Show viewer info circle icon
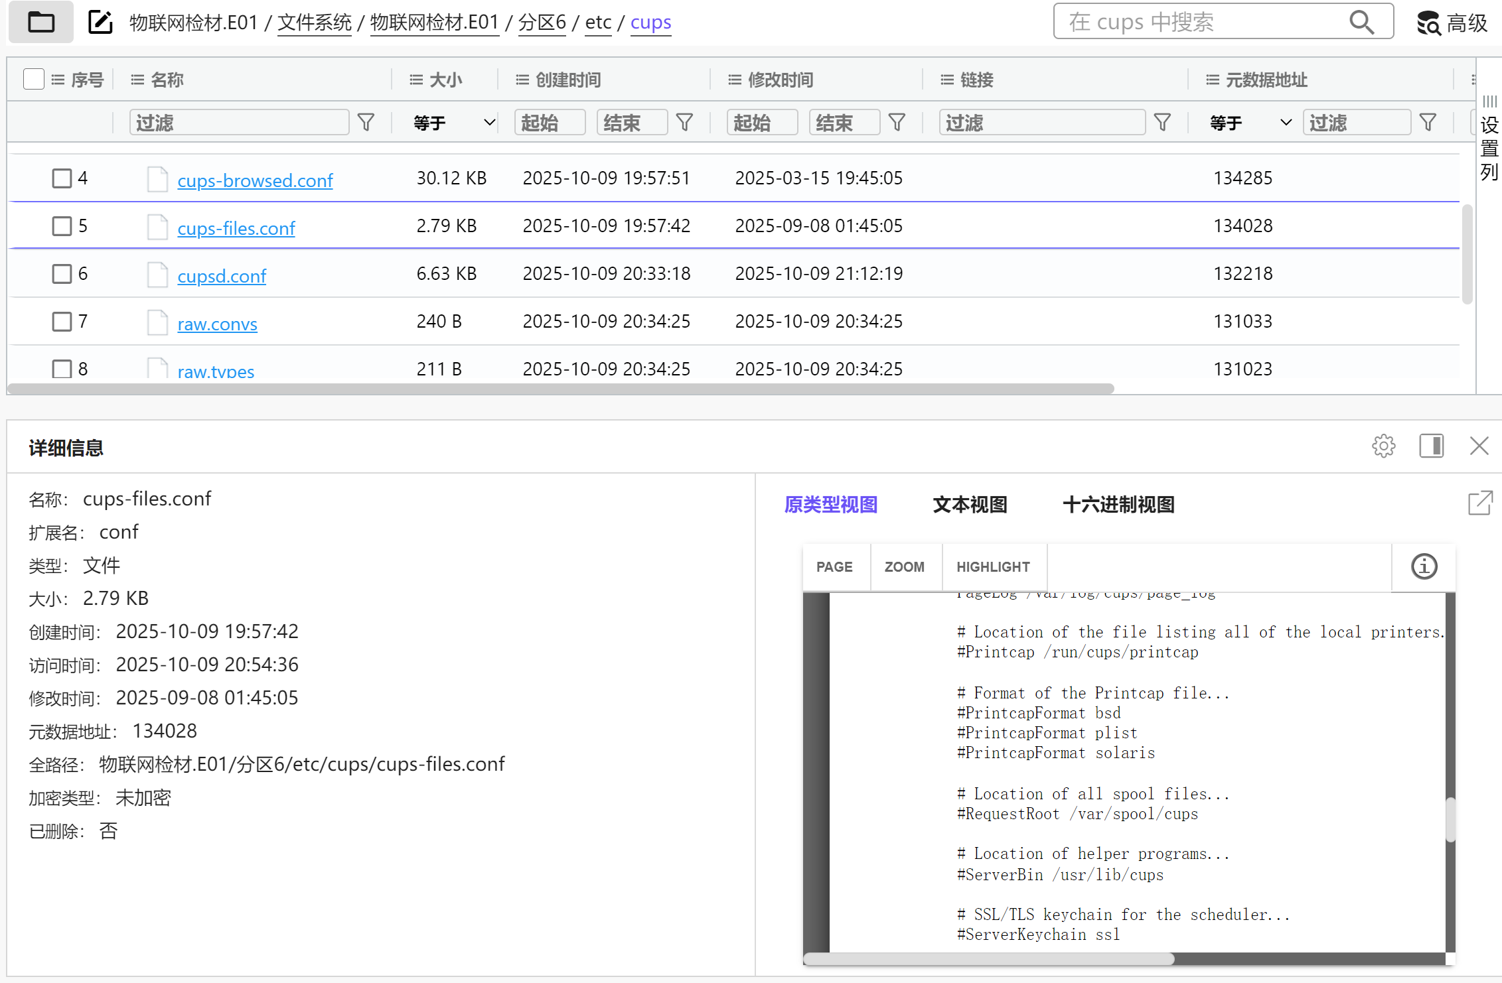This screenshot has width=1502, height=983. click(x=1424, y=567)
